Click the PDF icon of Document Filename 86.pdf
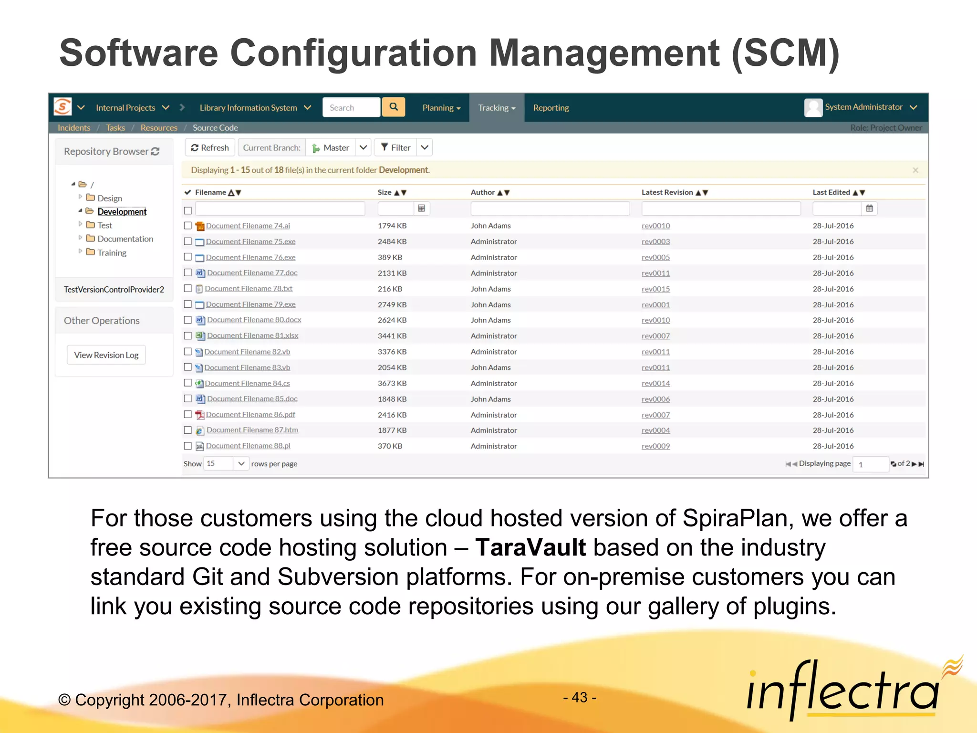Image resolution: width=977 pixels, height=733 pixels. pyautogui.click(x=200, y=415)
